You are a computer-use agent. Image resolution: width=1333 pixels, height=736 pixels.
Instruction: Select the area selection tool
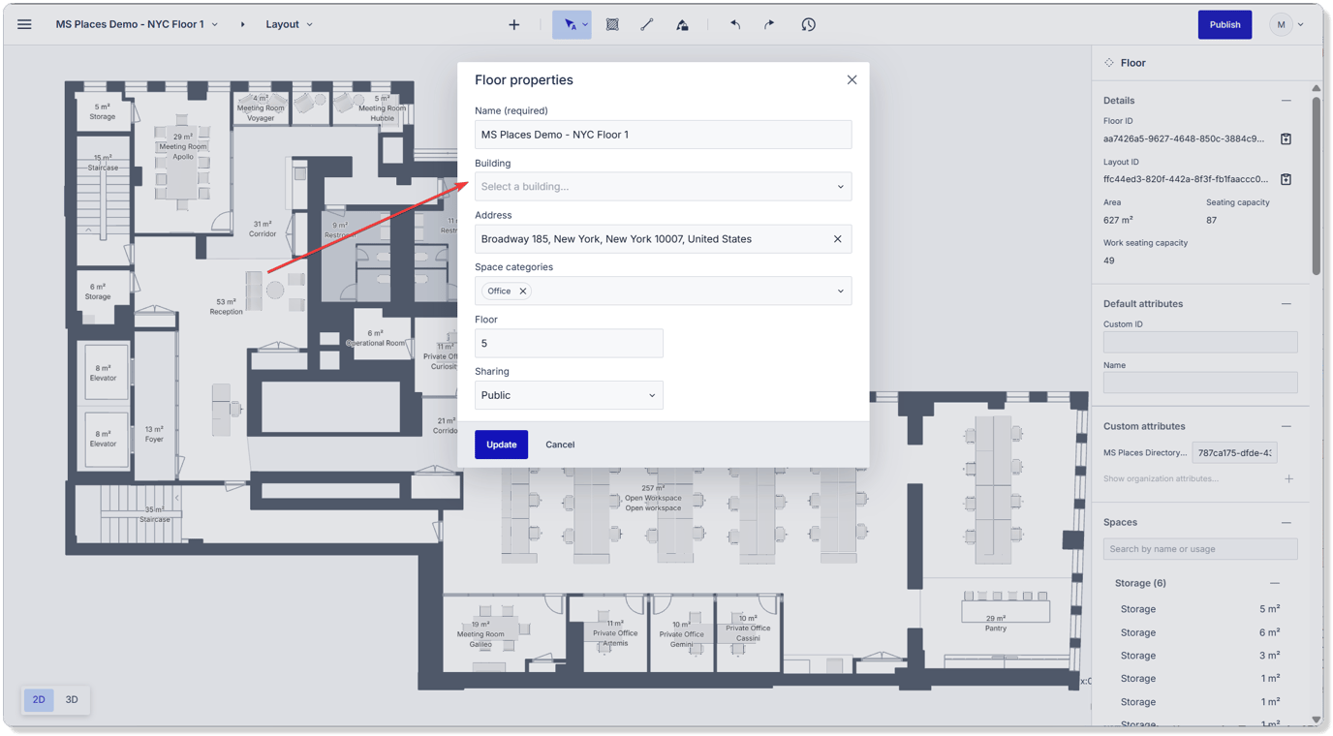(612, 24)
